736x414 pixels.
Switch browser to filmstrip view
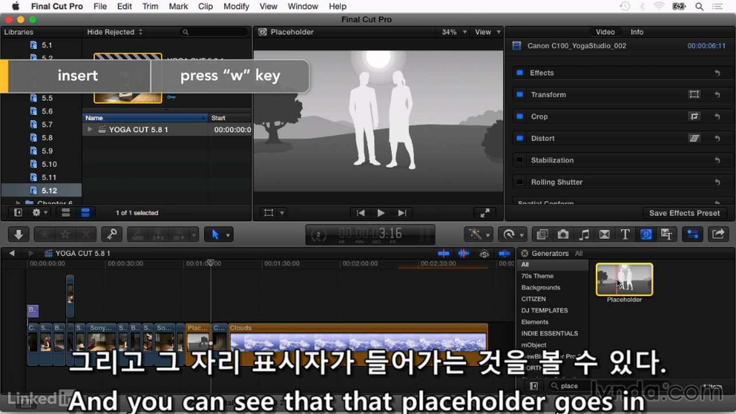click(x=66, y=213)
